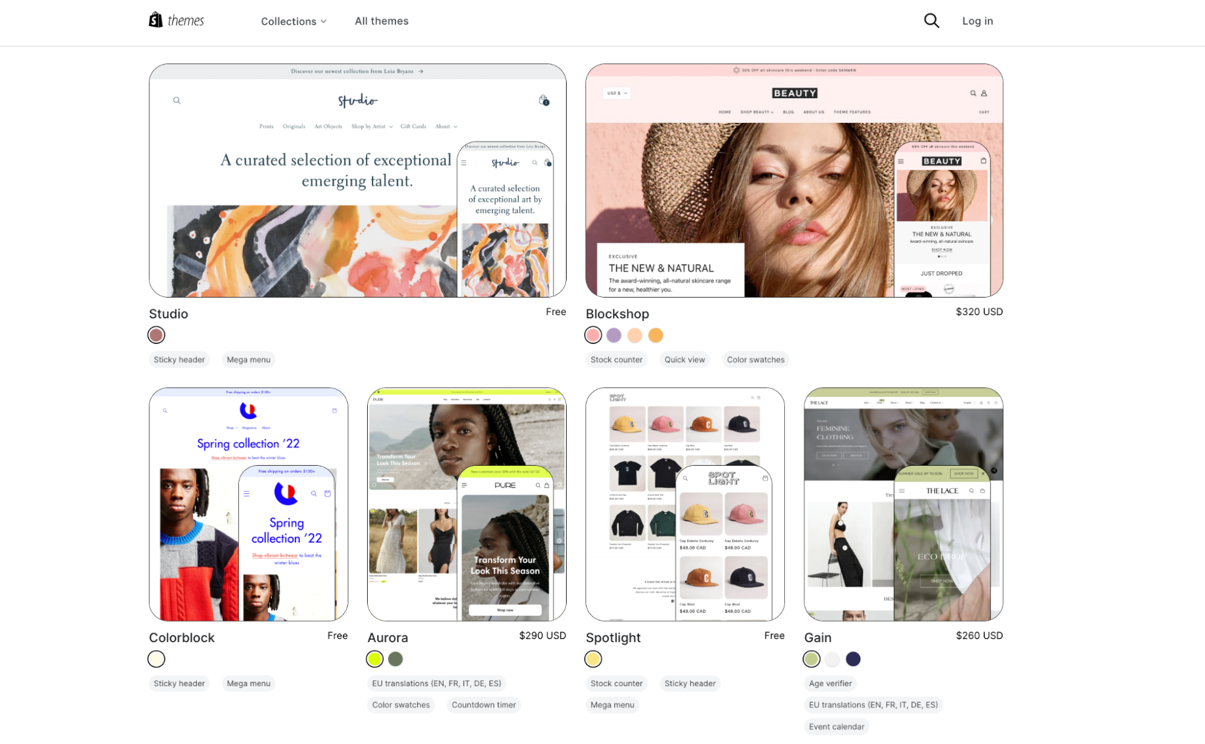Click Sticky header tag under Spotlight
This screenshot has height=744, width=1205.
(690, 683)
